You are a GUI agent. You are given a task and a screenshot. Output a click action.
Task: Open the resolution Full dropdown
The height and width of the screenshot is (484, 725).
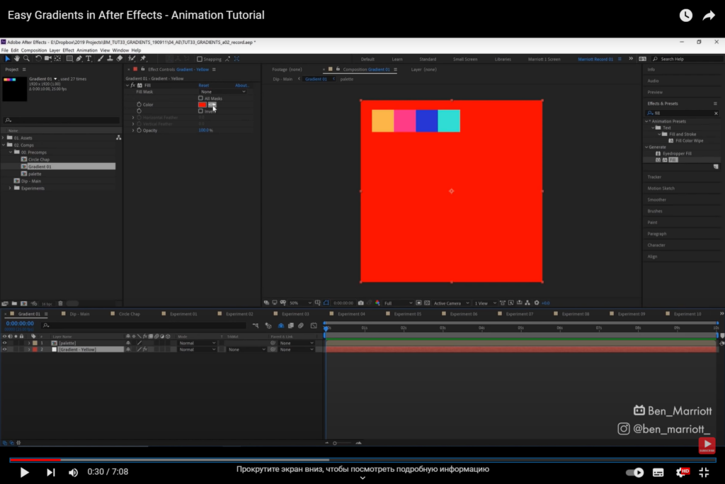click(x=398, y=303)
